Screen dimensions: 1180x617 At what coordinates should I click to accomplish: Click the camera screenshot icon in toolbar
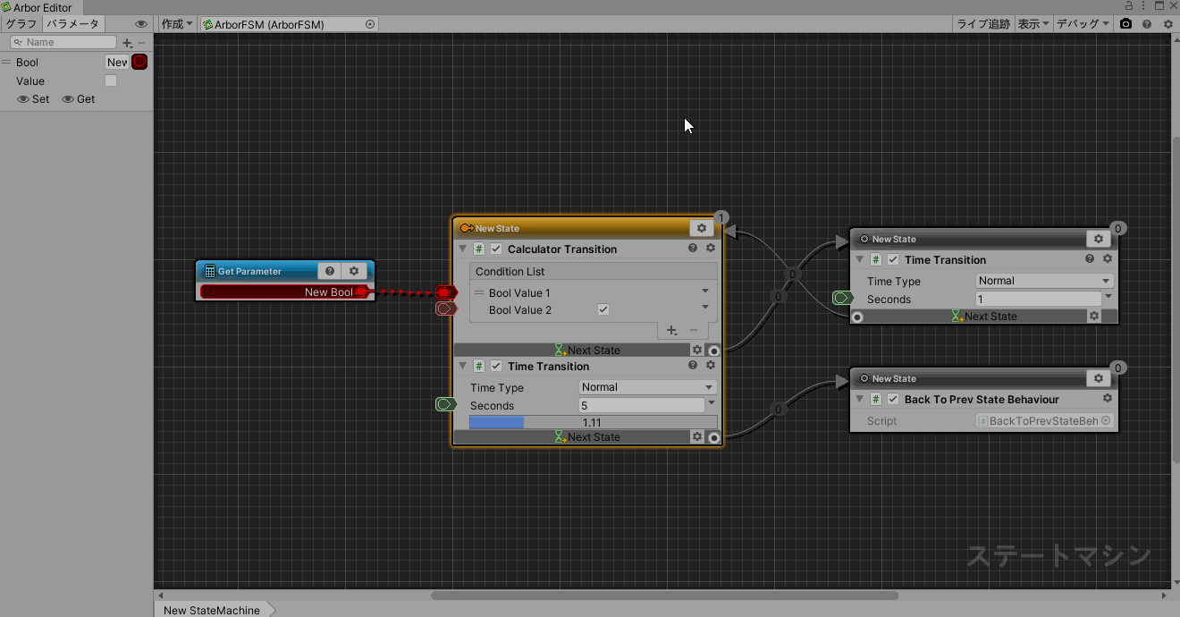1125,24
